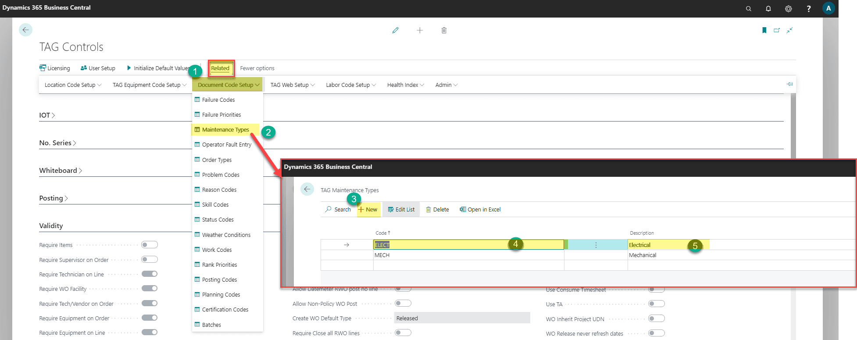The height and width of the screenshot is (340, 857).
Task: Toggle Require Supervisor on Order switch
Action: pos(150,259)
